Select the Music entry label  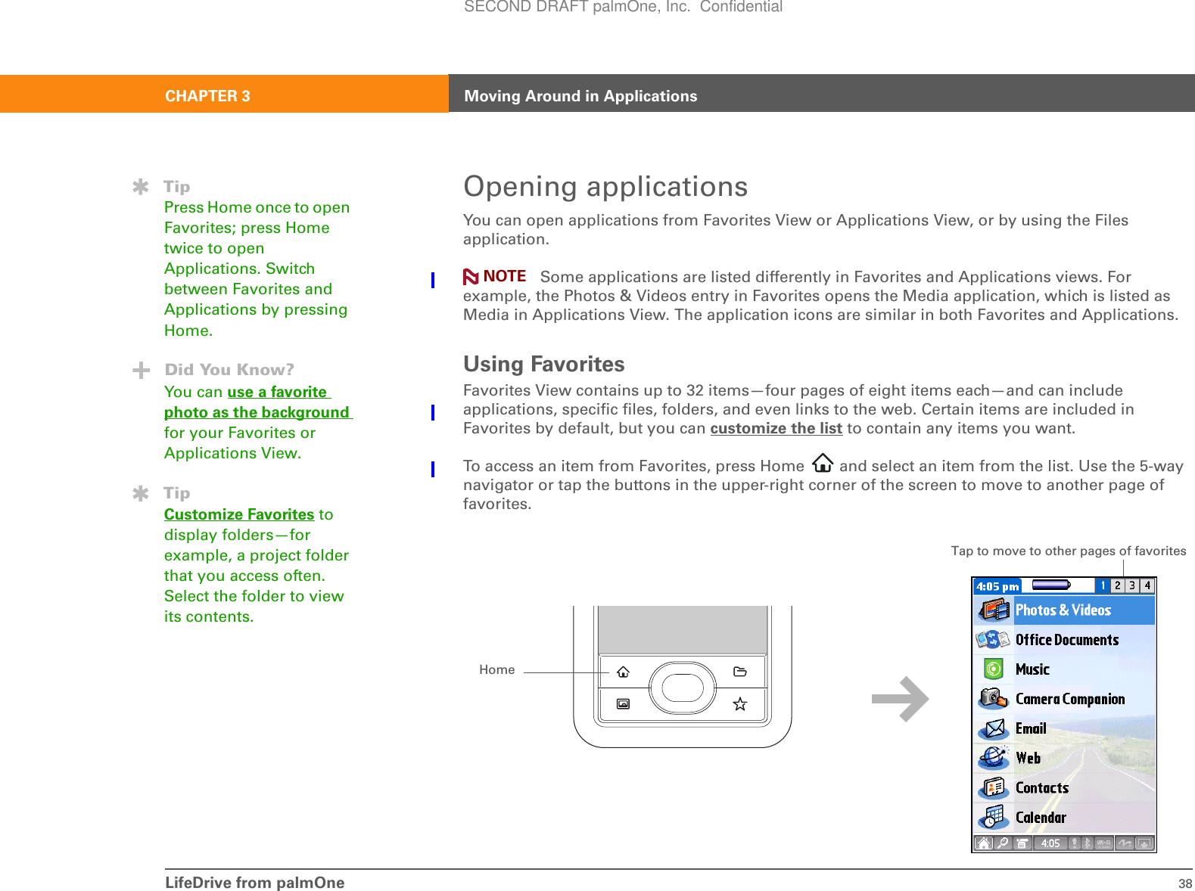(x=1032, y=669)
